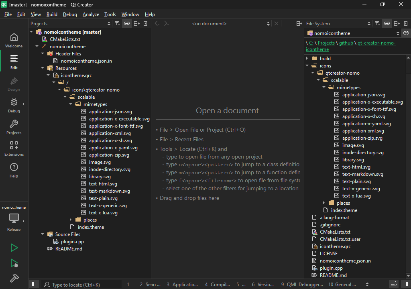Screen dimensions: 411x289
Task: Open the <no document> file dropdown
Action: coord(231,24)
